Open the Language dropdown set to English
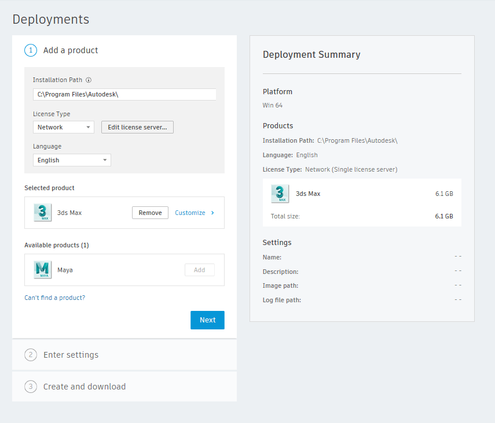495x423 pixels. tap(72, 160)
